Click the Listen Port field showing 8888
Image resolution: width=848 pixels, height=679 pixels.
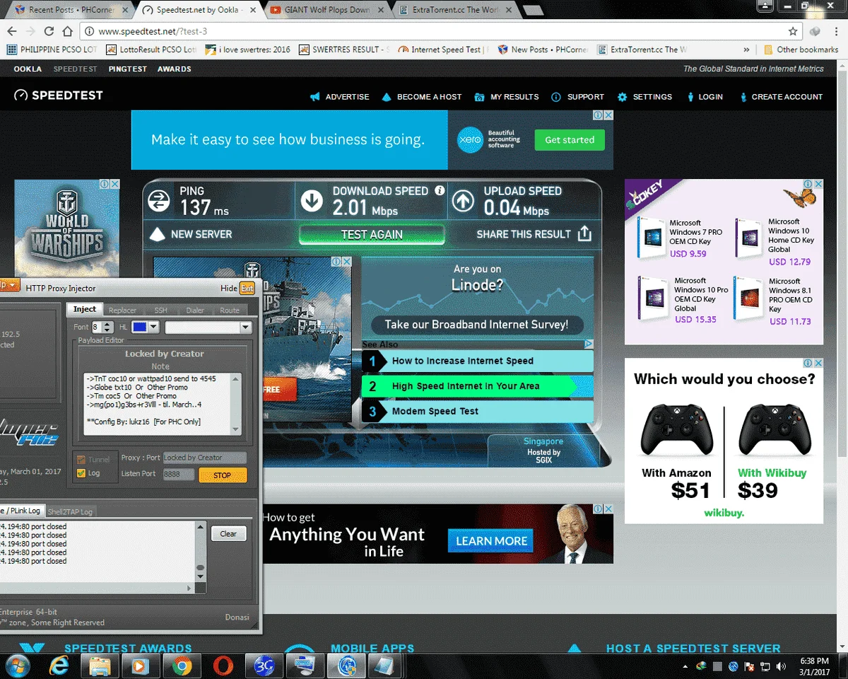tap(178, 474)
